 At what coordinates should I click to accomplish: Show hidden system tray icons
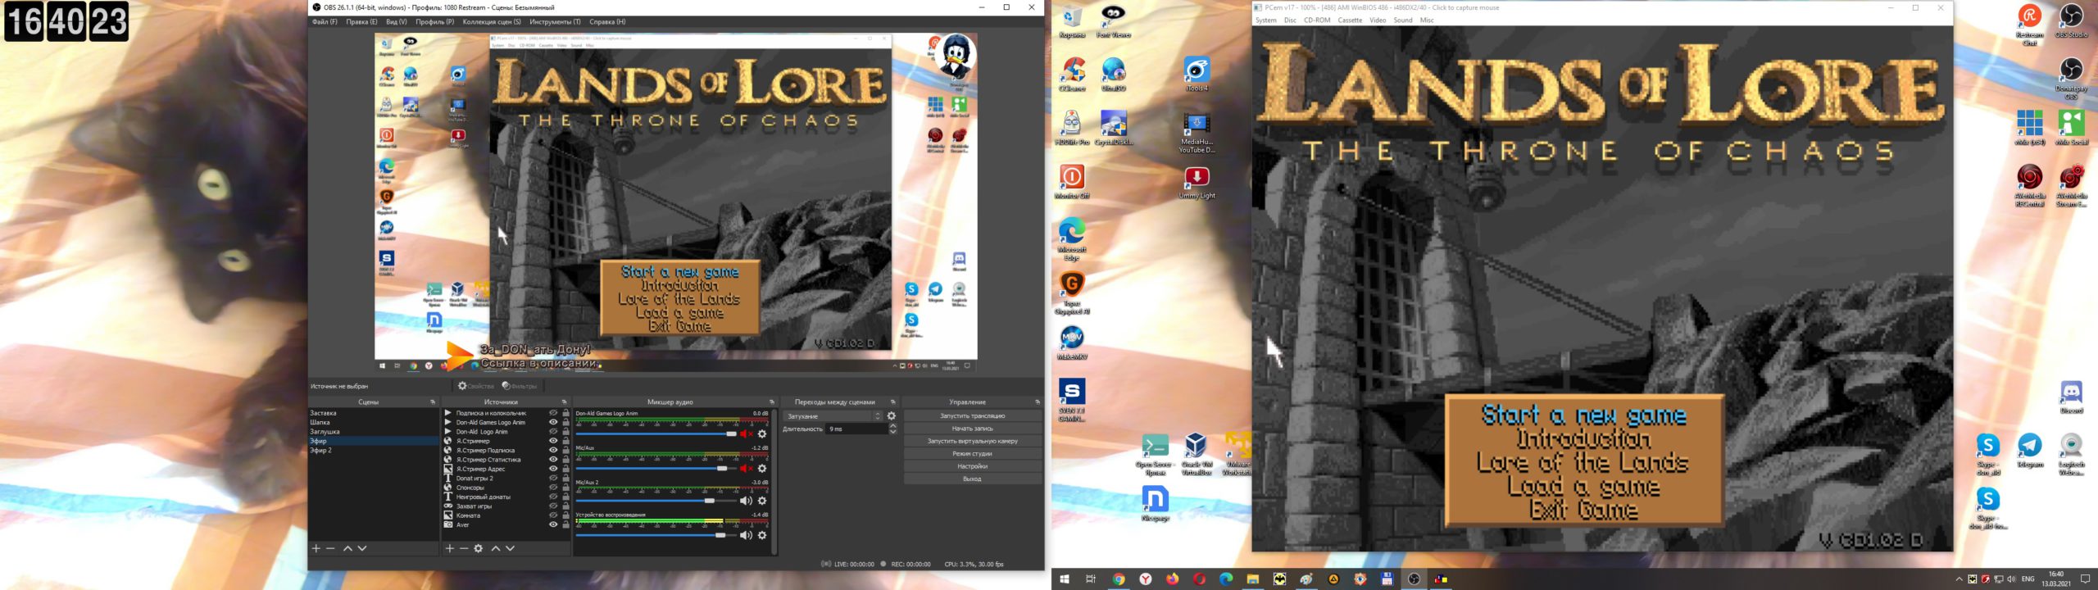pos(1959,579)
